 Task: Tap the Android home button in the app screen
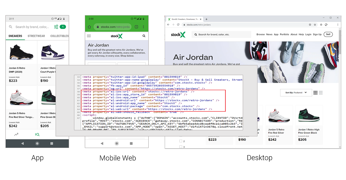tap(37, 144)
